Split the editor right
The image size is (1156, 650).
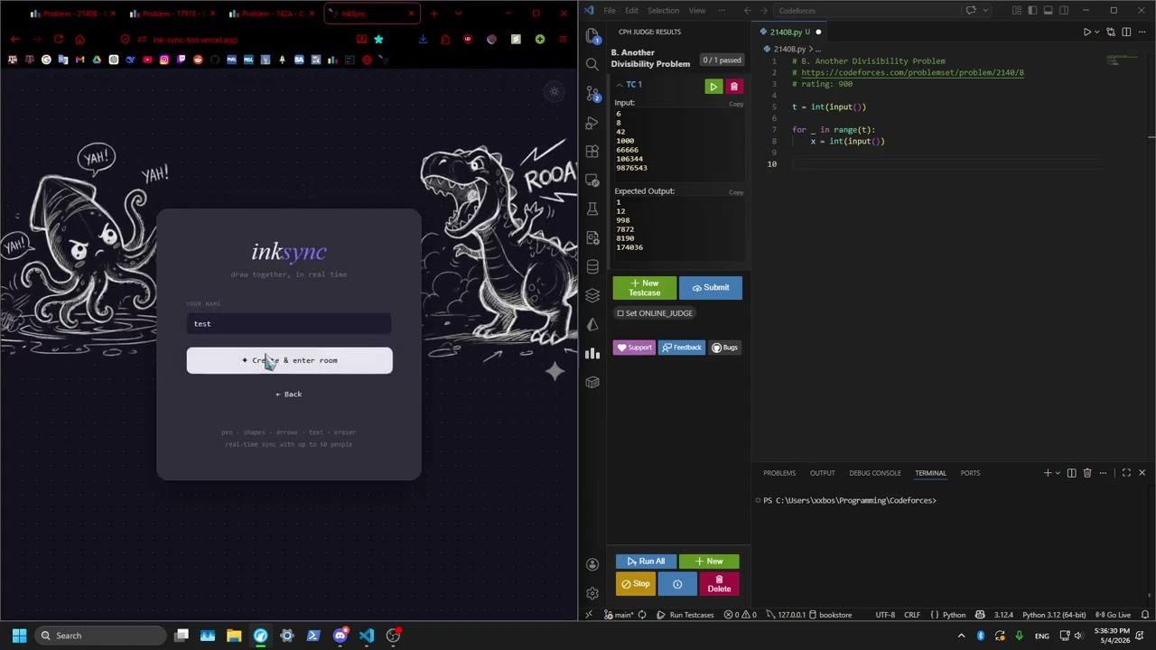coord(1126,32)
